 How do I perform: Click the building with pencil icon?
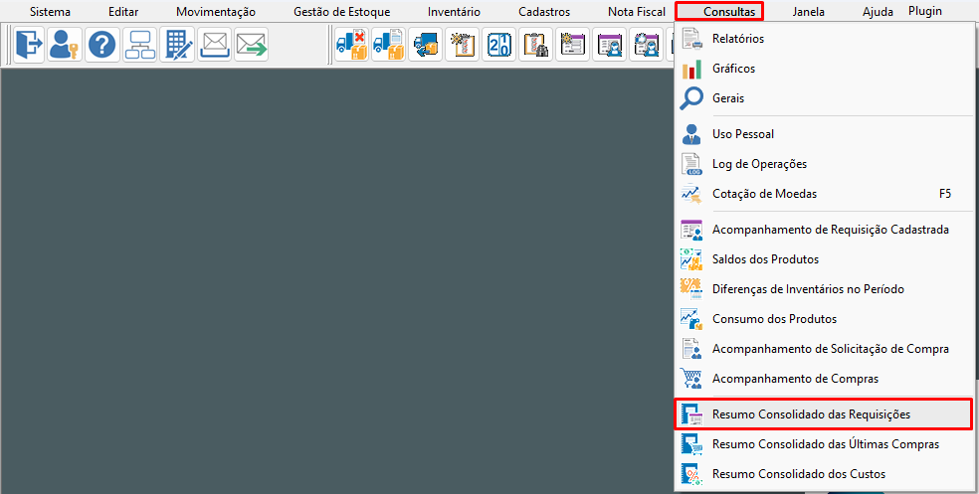pyautogui.click(x=177, y=45)
